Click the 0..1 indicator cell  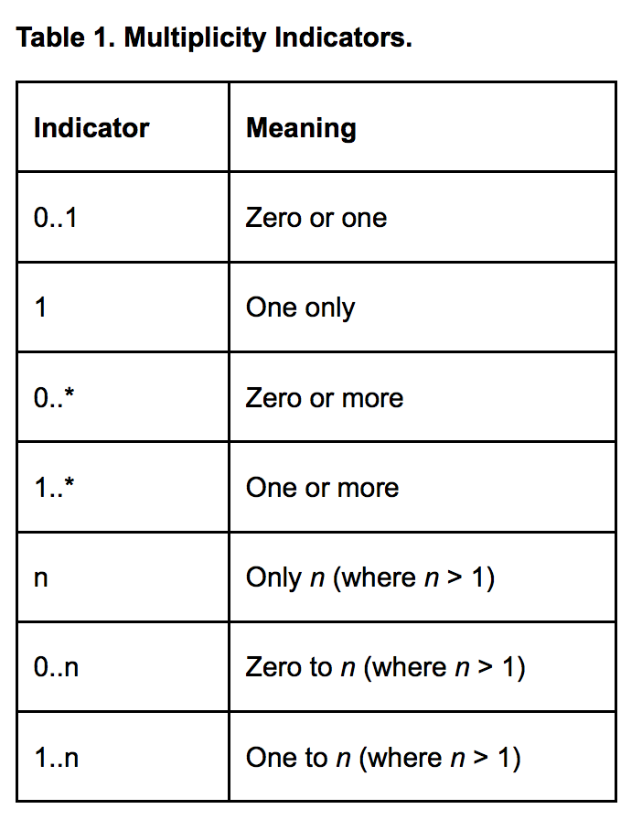123,217
